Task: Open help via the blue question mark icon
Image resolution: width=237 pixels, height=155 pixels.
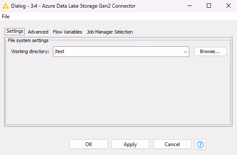Action: coord(200,144)
